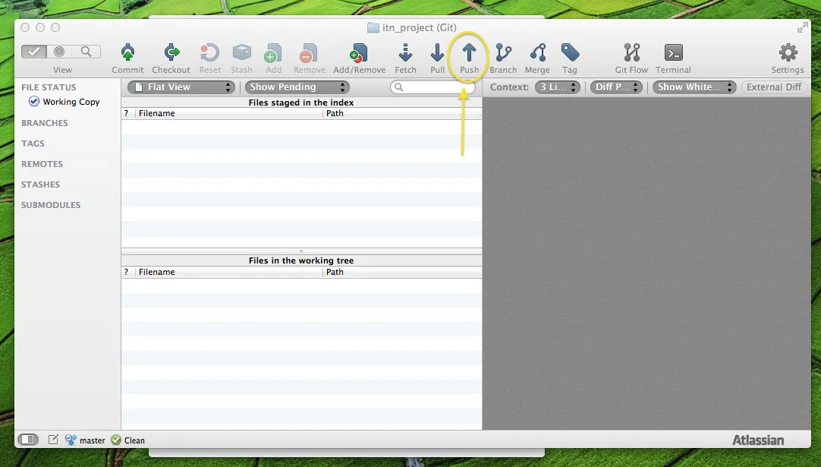
Task: Click the Commit toolbar icon
Action: tap(127, 53)
